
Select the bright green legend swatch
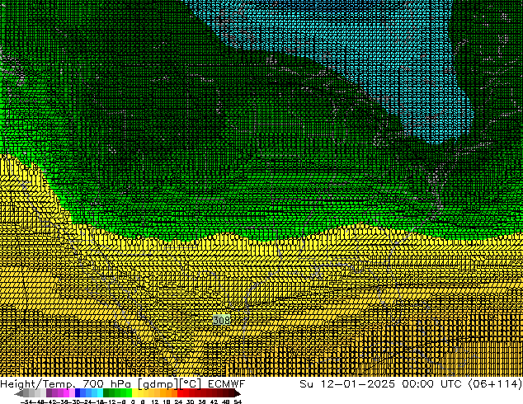122,394
